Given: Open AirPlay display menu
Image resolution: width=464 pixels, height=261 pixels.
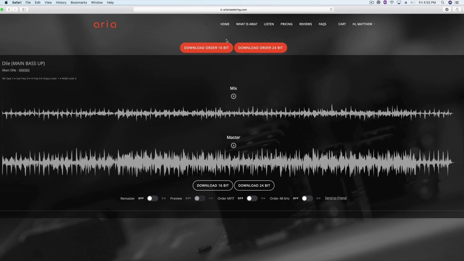Looking at the screenshot, I should (x=399, y=3).
